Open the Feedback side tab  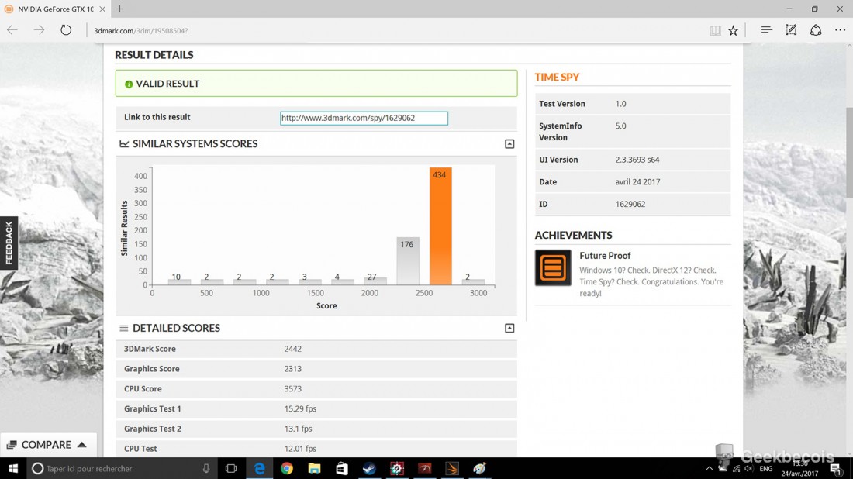(9, 243)
